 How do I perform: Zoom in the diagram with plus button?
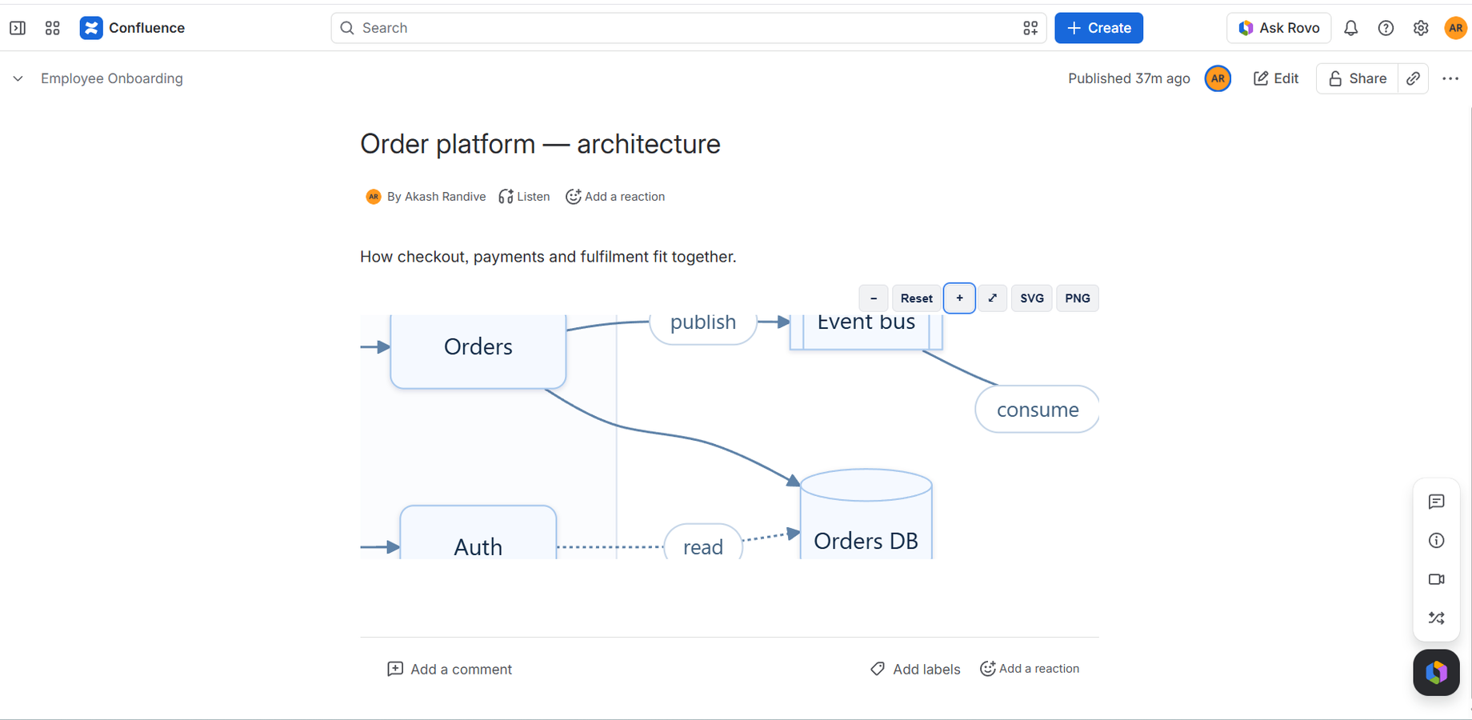[959, 298]
